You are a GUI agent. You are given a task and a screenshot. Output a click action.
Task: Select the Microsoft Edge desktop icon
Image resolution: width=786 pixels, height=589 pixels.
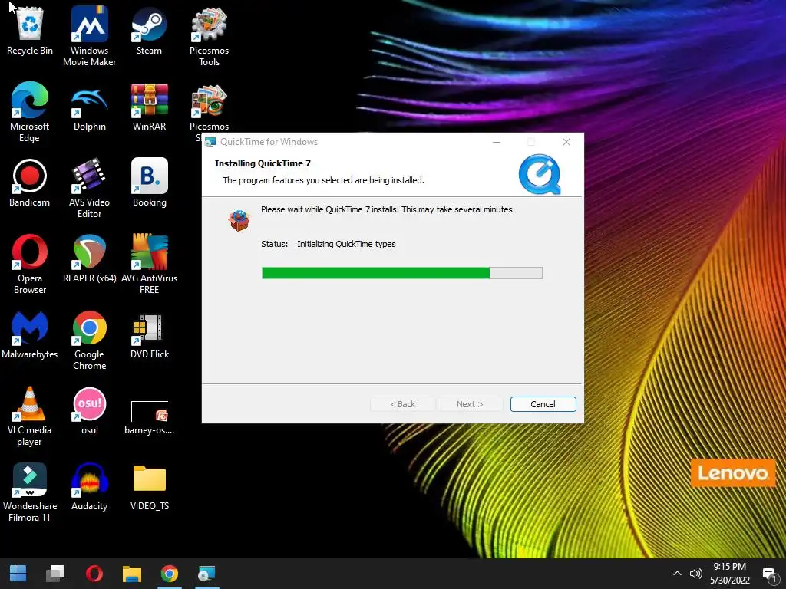click(30, 112)
